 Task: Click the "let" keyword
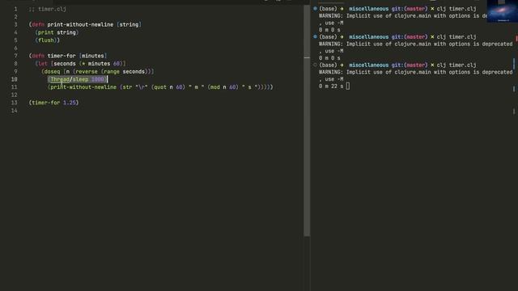pyautogui.click(x=43, y=64)
